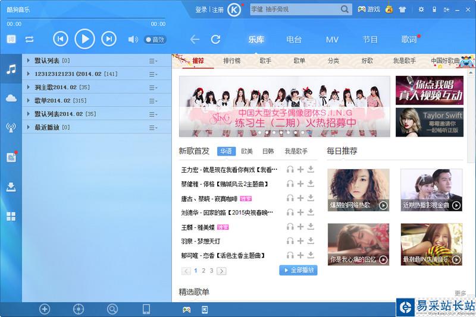
Task: Skip to previous track
Action: (61, 39)
